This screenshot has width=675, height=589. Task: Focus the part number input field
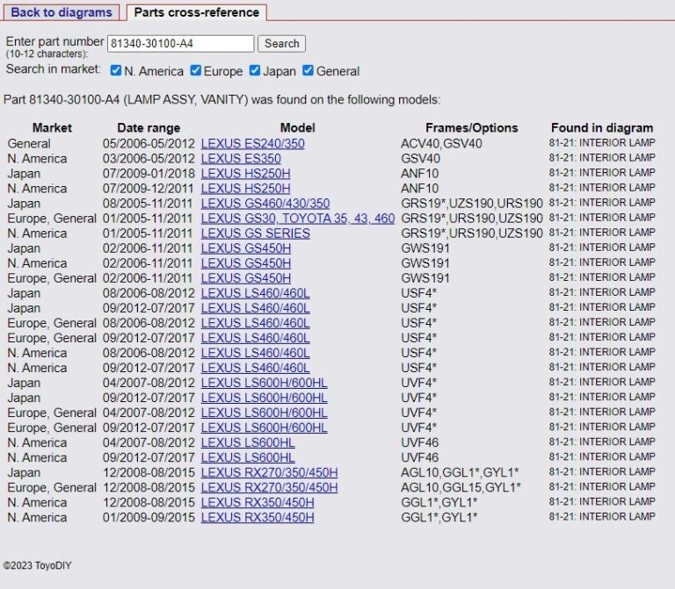click(181, 43)
